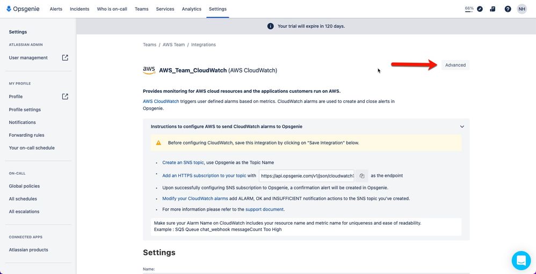Viewport: 536px width, 274px height.
Task: Open the Alerts menu
Action: (56, 9)
